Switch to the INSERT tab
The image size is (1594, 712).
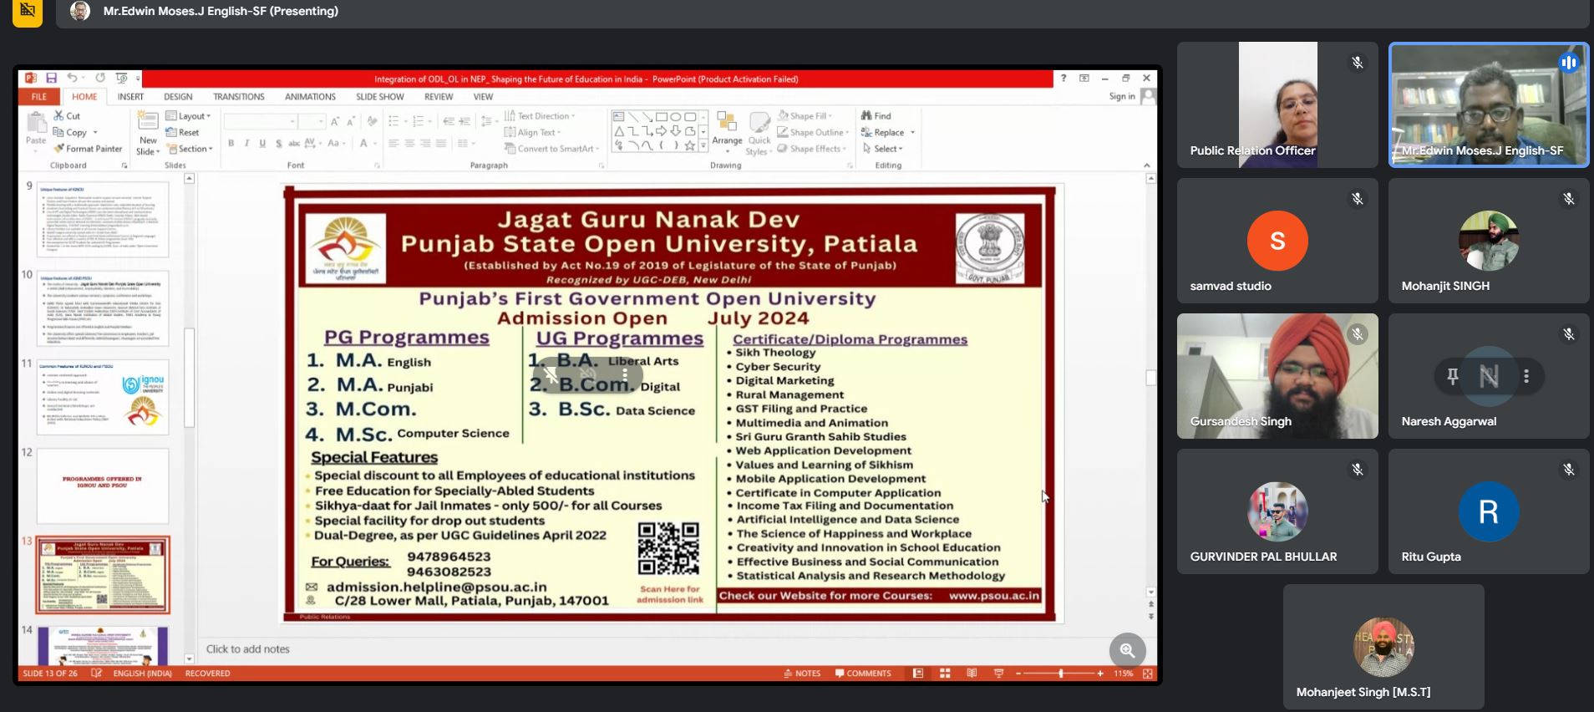coord(130,97)
